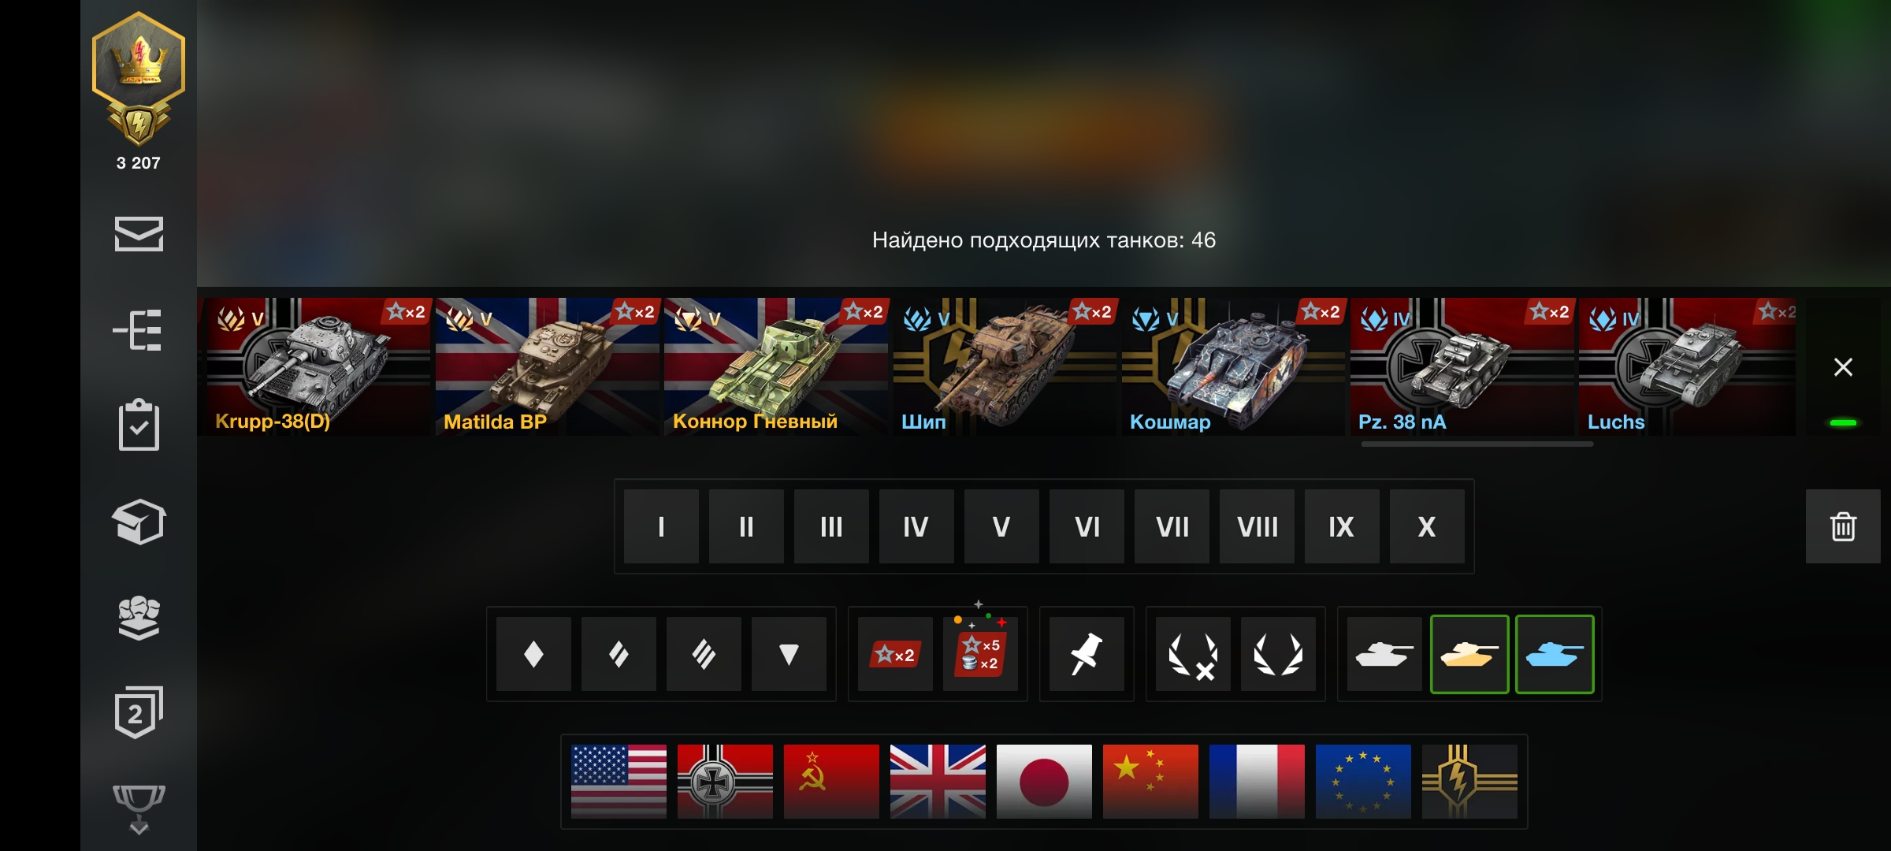Open the mail envelope icon
The width and height of the screenshot is (1891, 851).
pyautogui.click(x=139, y=234)
